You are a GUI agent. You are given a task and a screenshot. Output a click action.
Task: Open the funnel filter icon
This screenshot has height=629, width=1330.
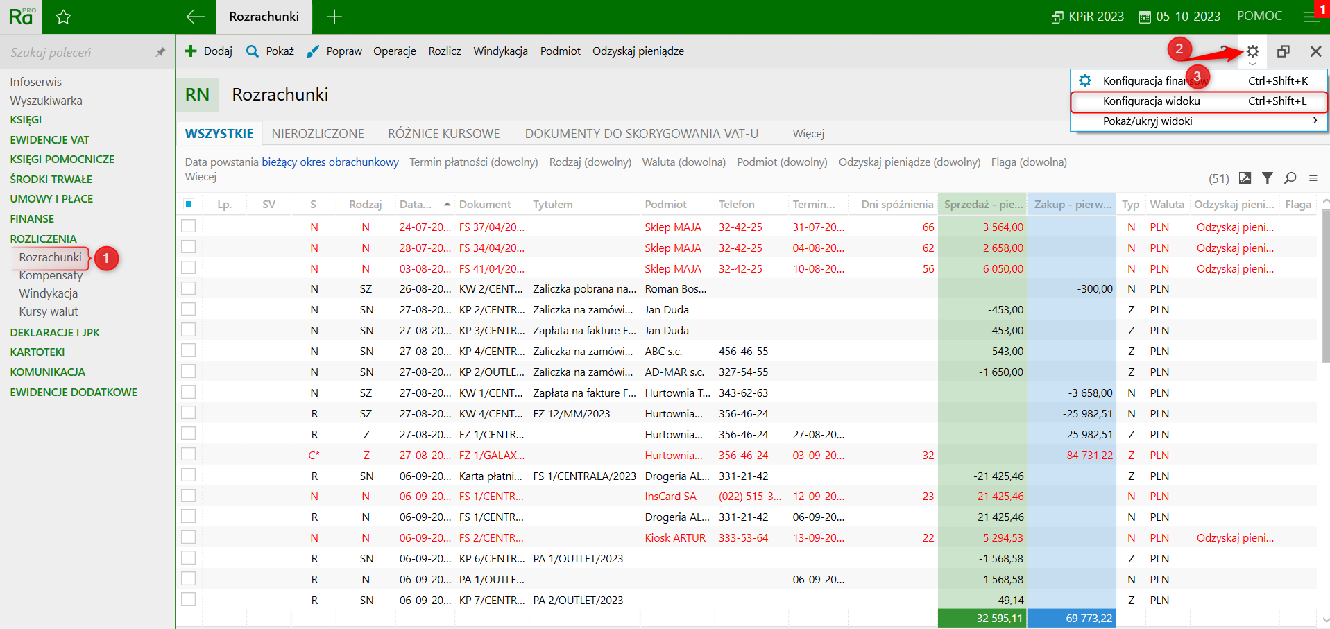point(1267,178)
